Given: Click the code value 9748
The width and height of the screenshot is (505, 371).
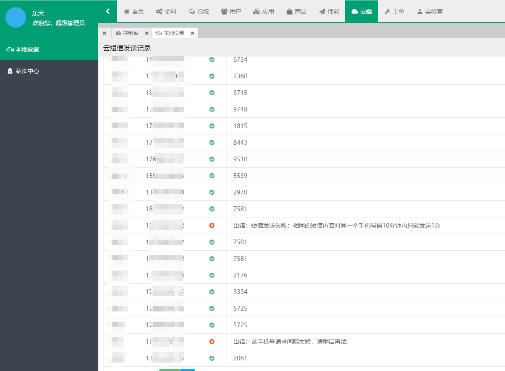Looking at the screenshot, I should coord(240,109).
